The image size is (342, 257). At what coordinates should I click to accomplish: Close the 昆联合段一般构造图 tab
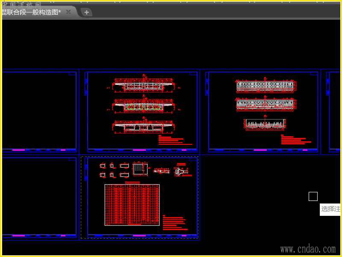(68, 12)
